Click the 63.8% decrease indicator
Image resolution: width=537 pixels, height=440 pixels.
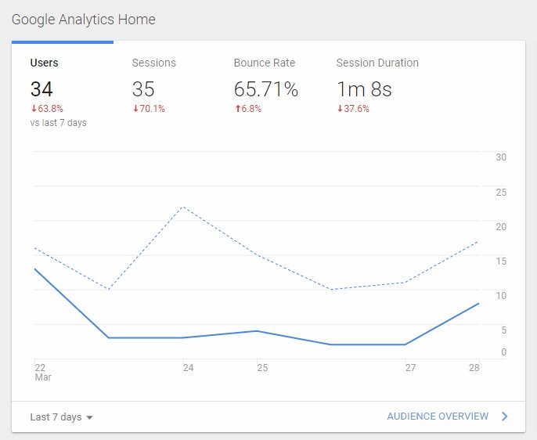[47, 109]
